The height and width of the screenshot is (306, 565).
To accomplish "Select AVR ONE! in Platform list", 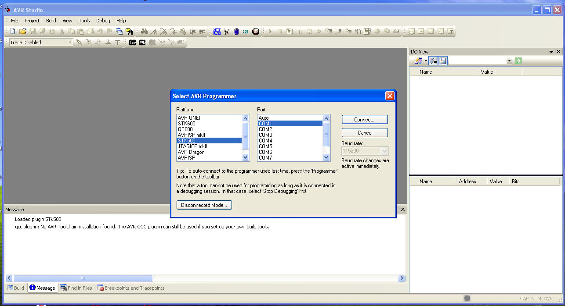I will click(209, 118).
